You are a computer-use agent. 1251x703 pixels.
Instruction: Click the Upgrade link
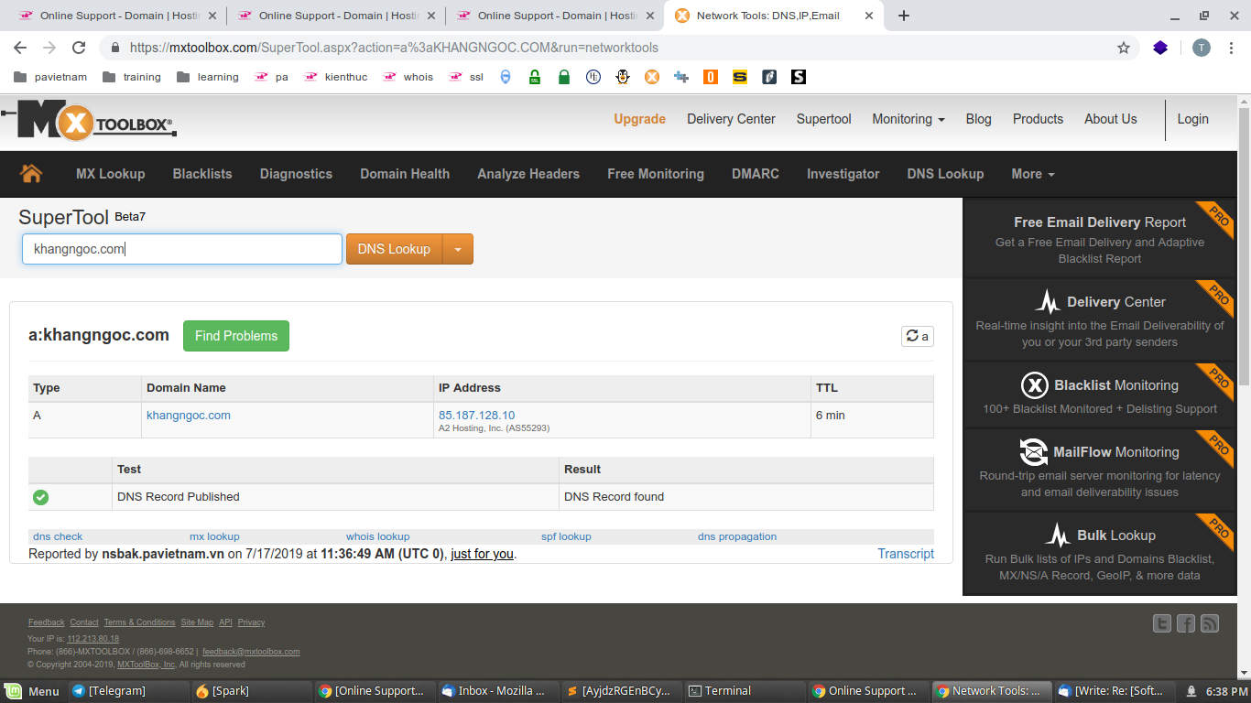click(x=640, y=119)
